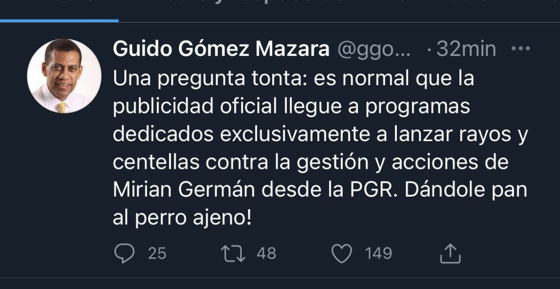Image resolution: width=560 pixels, height=289 pixels.
Task: Open Guido Gómez Mazara's profile photo
Action: click(x=64, y=76)
